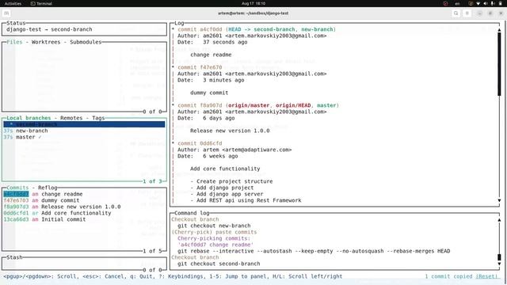Open the 'en' keyboard layout indicator
This screenshot has width=507, height=285.
click(457, 3)
